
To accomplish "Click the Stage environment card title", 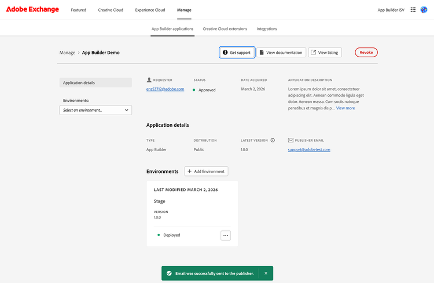I will [160, 201].
